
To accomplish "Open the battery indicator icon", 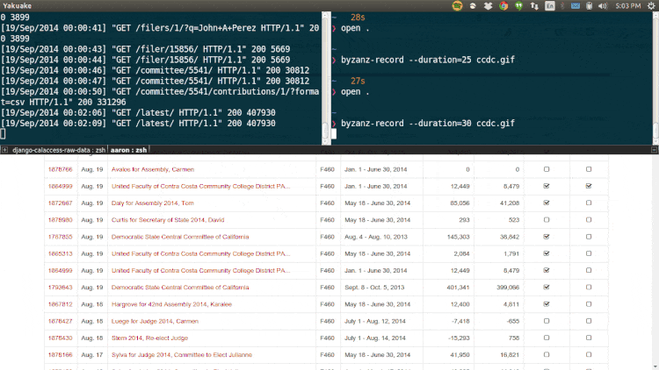I will [x=590, y=6].
